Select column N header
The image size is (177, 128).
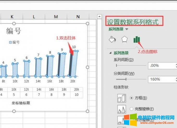click(78, 17)
